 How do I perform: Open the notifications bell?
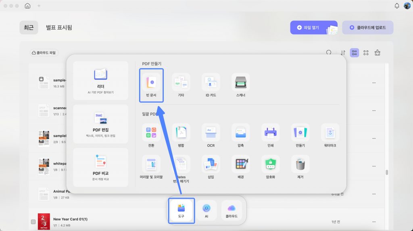(x=397, y=6)
